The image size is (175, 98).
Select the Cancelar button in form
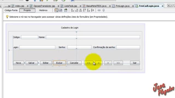[x=74, y=63]
